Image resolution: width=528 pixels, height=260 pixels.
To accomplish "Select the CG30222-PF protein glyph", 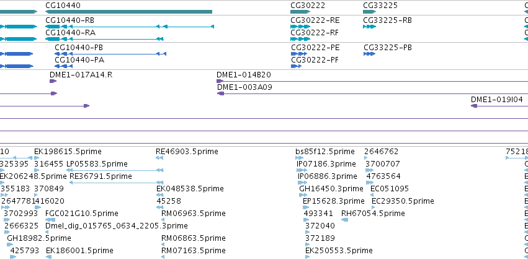I will click(297, 66).
